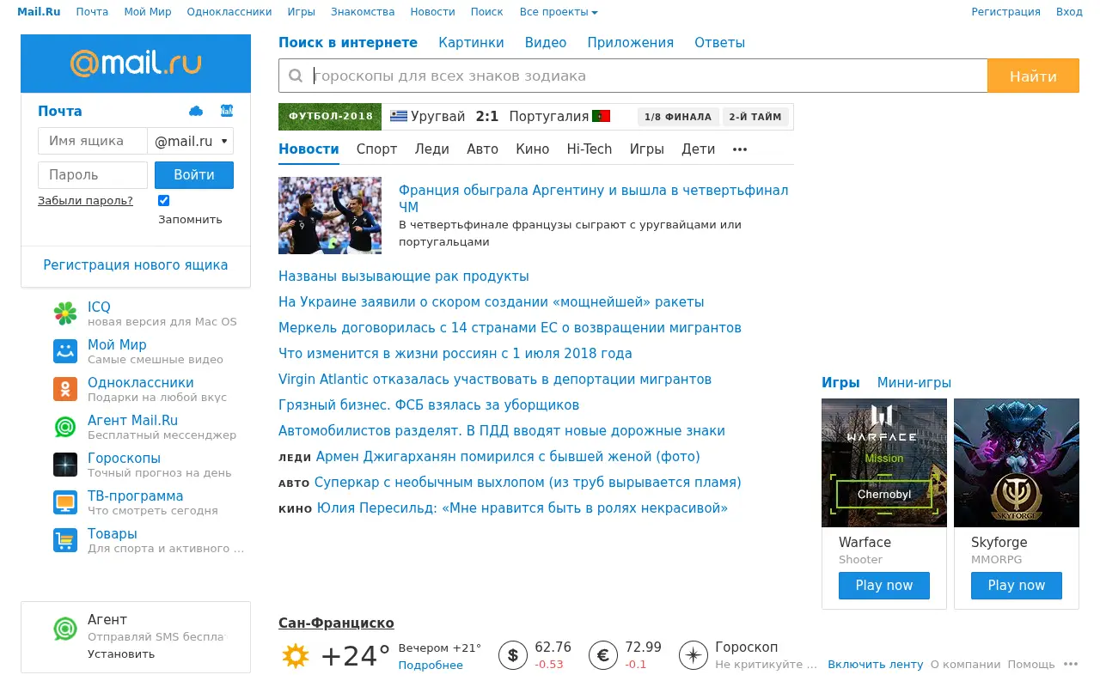Click Play now under Warface
The image size is (1100, 687).
coord(884,586)
